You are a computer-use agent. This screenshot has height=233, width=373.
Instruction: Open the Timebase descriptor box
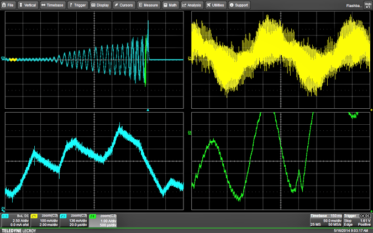tap(326, 220)
